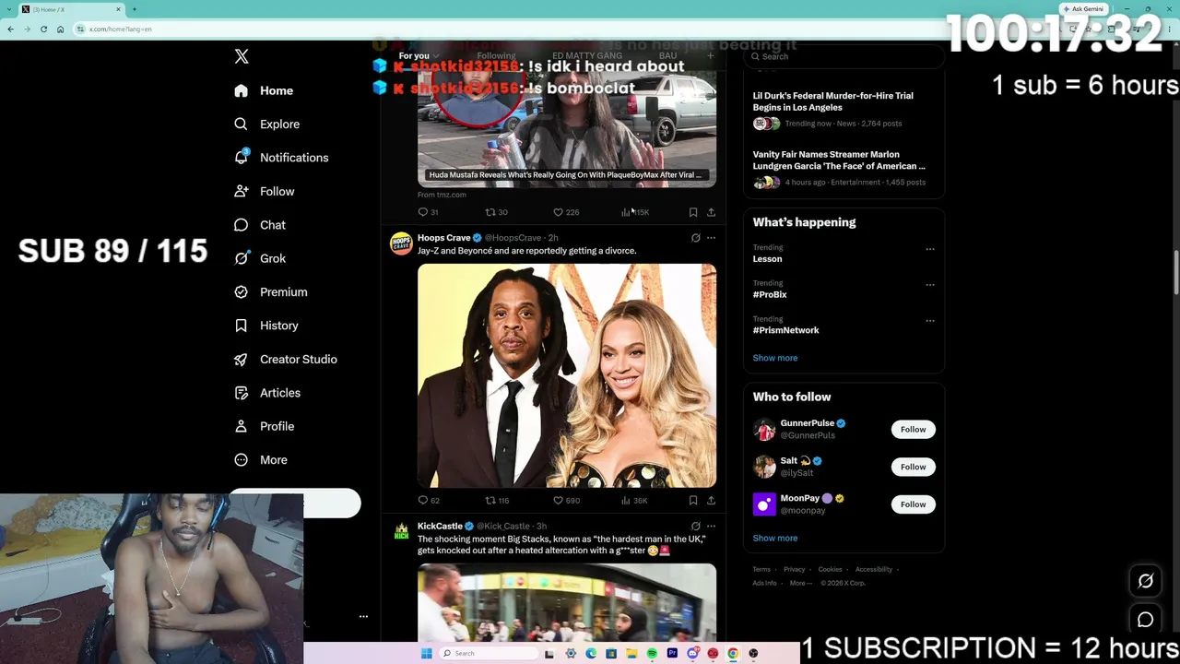The image size is (1180, 664).
Task: Like the Hoops Crave post
Action: click(566, 501)
